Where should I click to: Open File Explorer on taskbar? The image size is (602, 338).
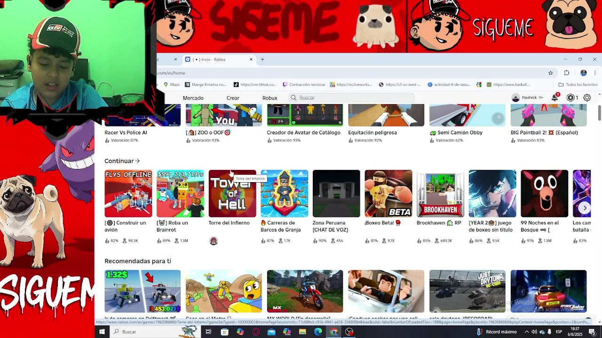[x=302, y=332]
